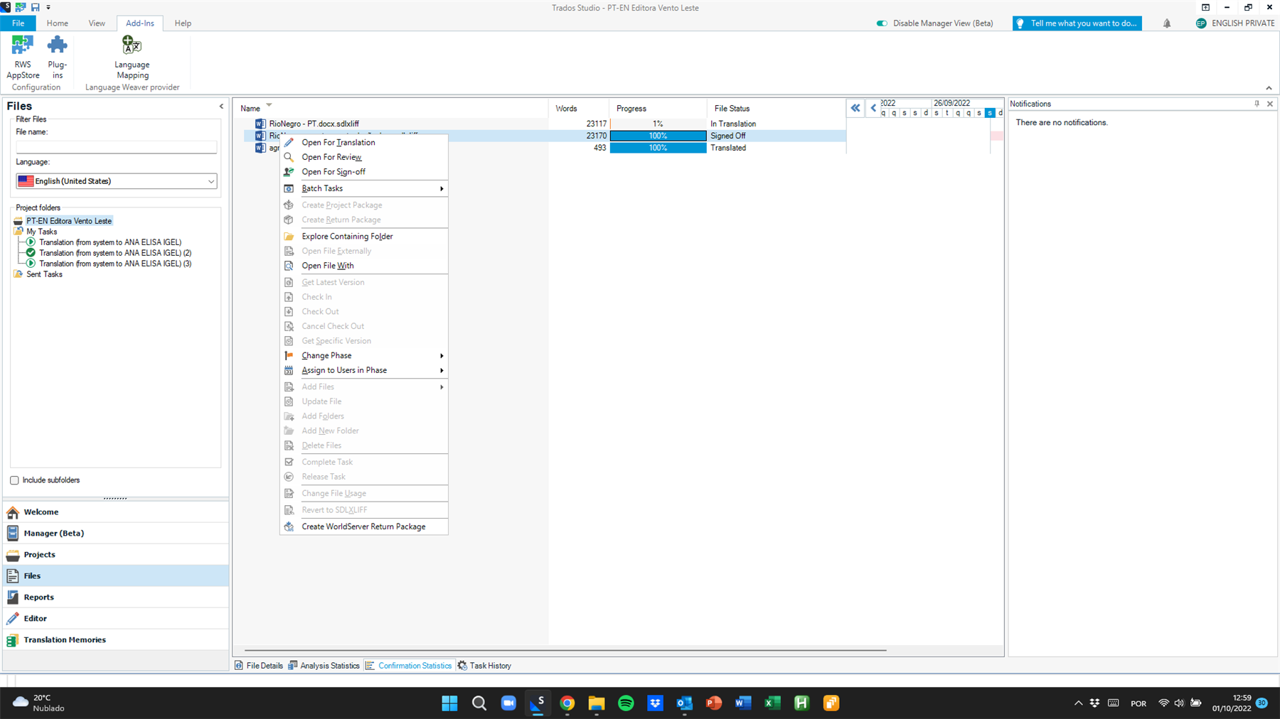This screenshot has width=1280, height=719.
Task: Switch to Analysis Statistics tab
Action: tap(324, 666)
